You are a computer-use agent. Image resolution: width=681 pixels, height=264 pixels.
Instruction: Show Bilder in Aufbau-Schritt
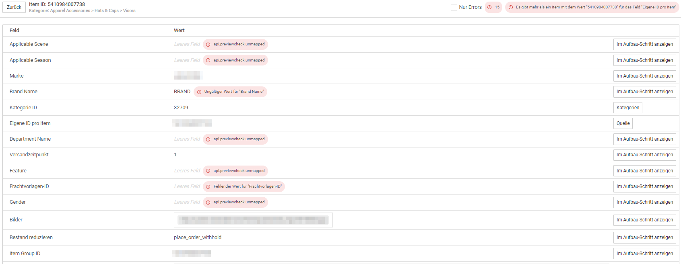[644, 220]
